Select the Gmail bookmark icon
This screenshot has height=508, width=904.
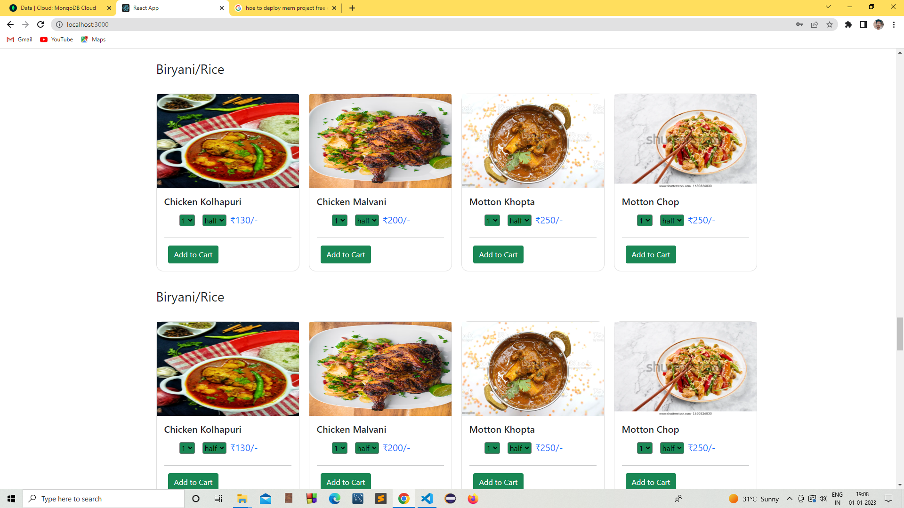[x=10, y=40]
